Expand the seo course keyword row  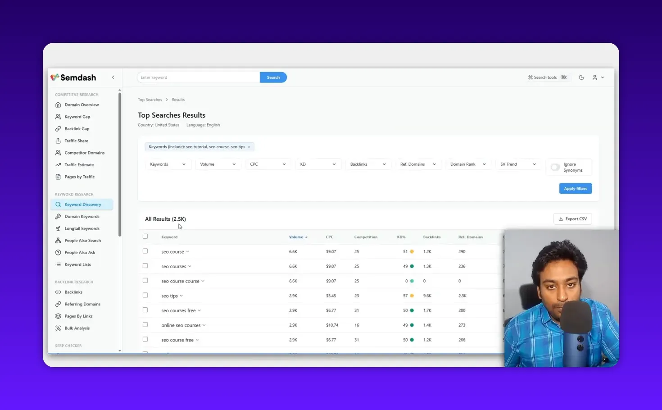(x=188, y=251)
